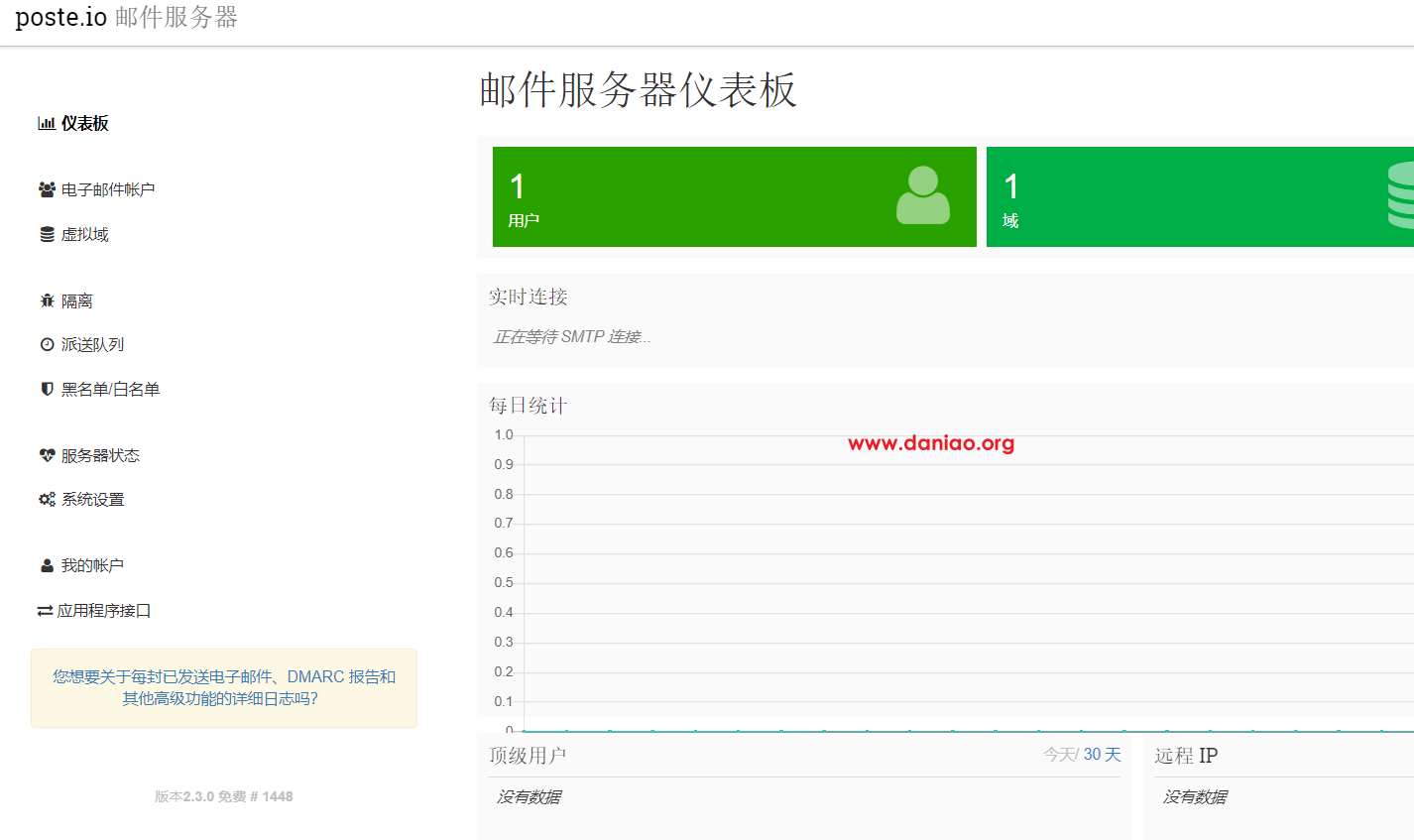Switch 顶级用户 range to 30 天

pyautogui.click(x=1102, y=755)
